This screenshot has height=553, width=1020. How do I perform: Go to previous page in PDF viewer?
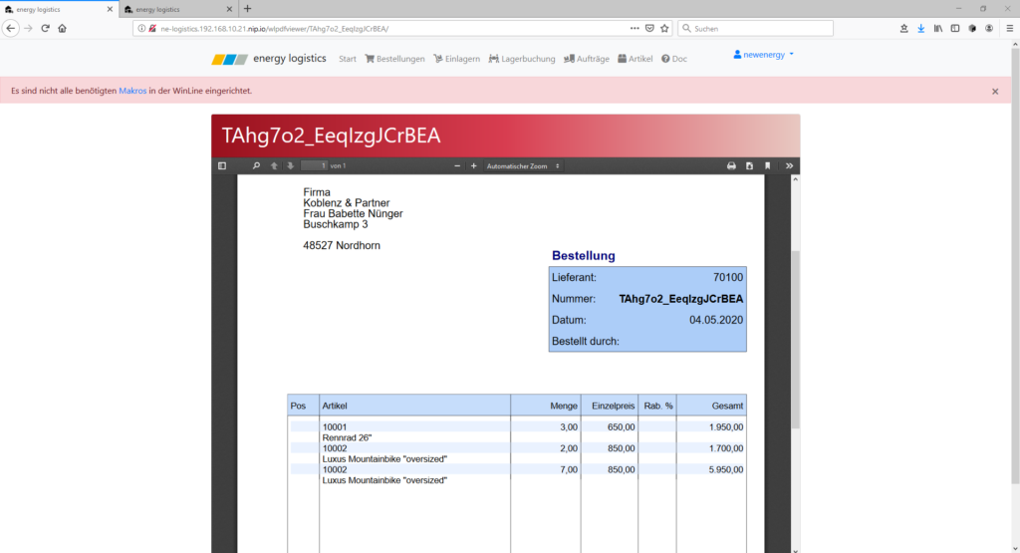(x=274, y=165)
